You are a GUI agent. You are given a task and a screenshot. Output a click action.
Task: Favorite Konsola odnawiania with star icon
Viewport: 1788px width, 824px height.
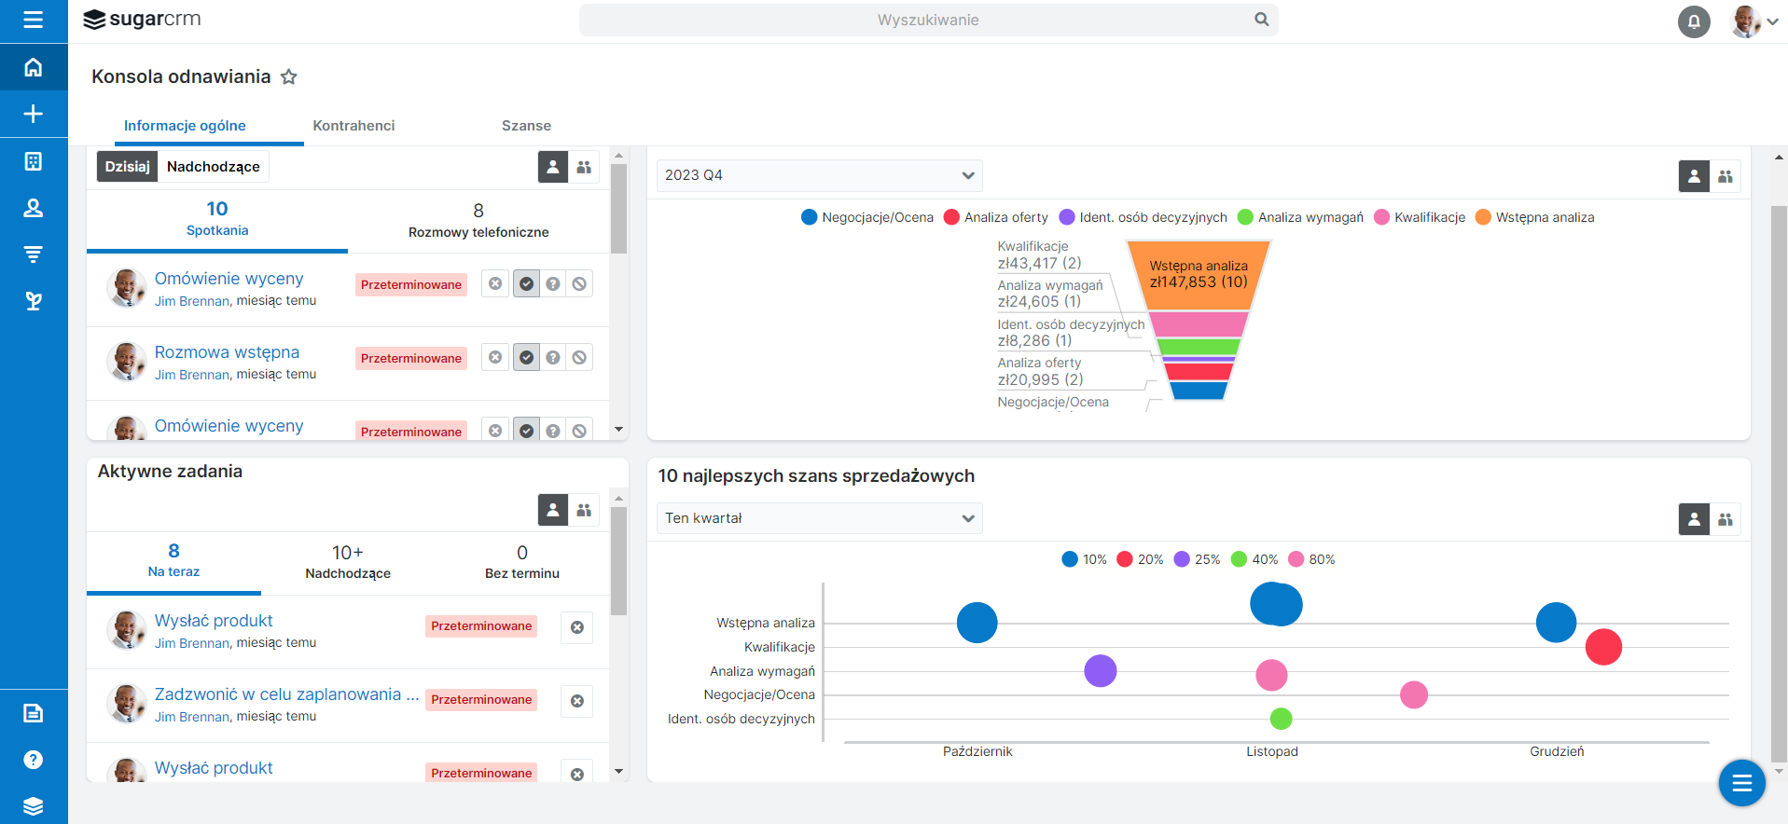click(x=289, y=77)
